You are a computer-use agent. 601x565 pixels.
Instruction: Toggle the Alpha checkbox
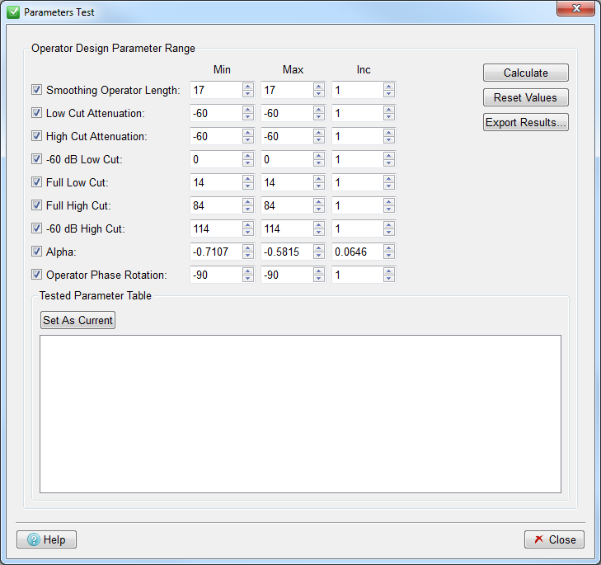(36, 252)
